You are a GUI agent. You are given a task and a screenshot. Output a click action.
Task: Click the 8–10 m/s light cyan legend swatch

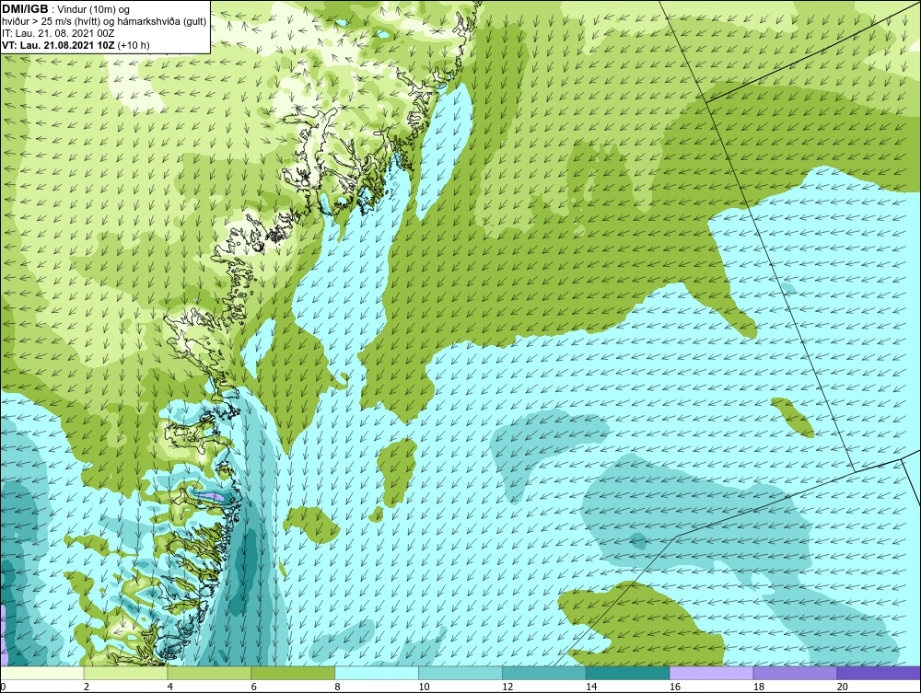coord(377,673)
